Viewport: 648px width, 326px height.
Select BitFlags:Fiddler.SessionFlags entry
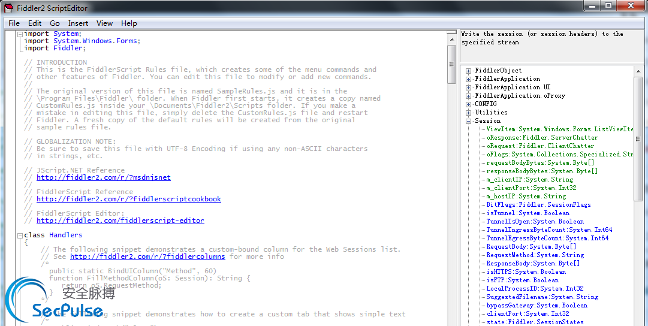click(x=538, y=204)
